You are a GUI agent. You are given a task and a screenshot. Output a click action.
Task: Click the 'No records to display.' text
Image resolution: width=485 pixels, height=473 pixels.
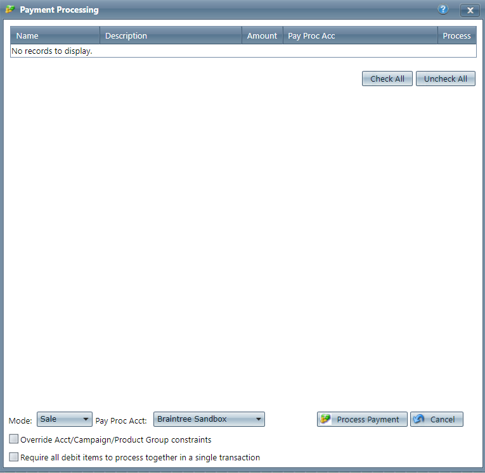pyautogui.click(x=51, y=51)
